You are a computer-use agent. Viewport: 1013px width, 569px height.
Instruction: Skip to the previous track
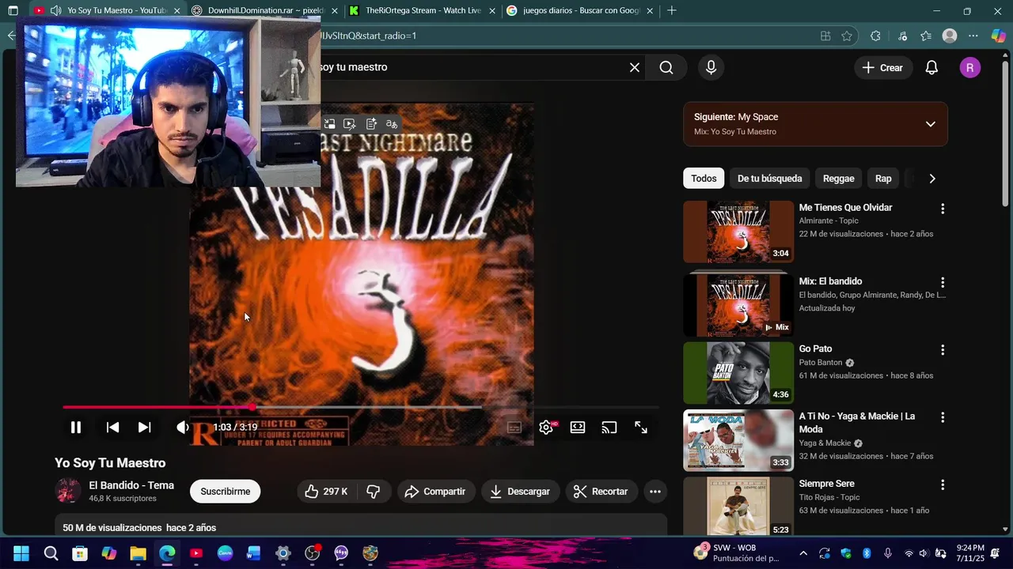click(x=112, y=428)
